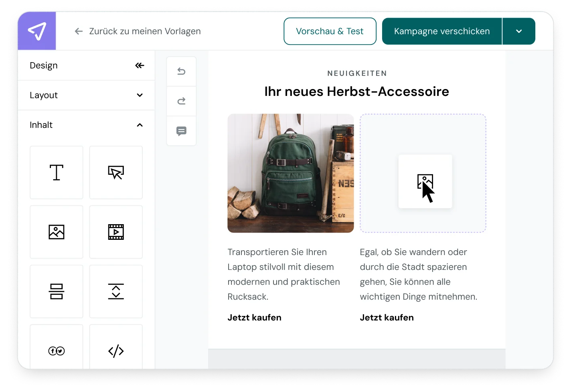The image size is (571, 387).
Task: Select the Social media content block
Action: coord(57,351)
